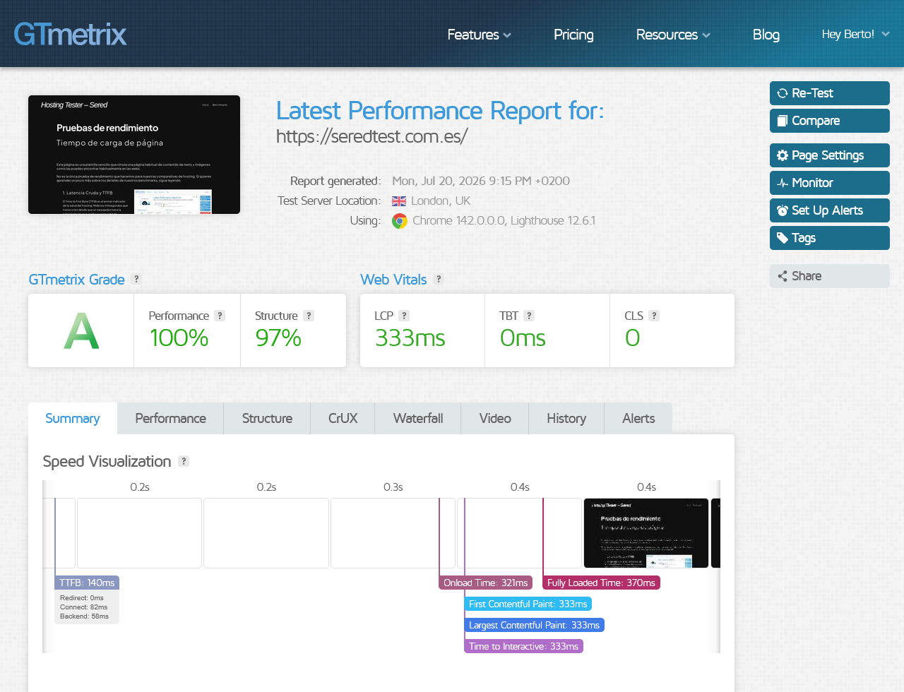904x692 pixels.
Task: Open CLS help question mark
Action: pyautogui.click(x=654, y=316)
